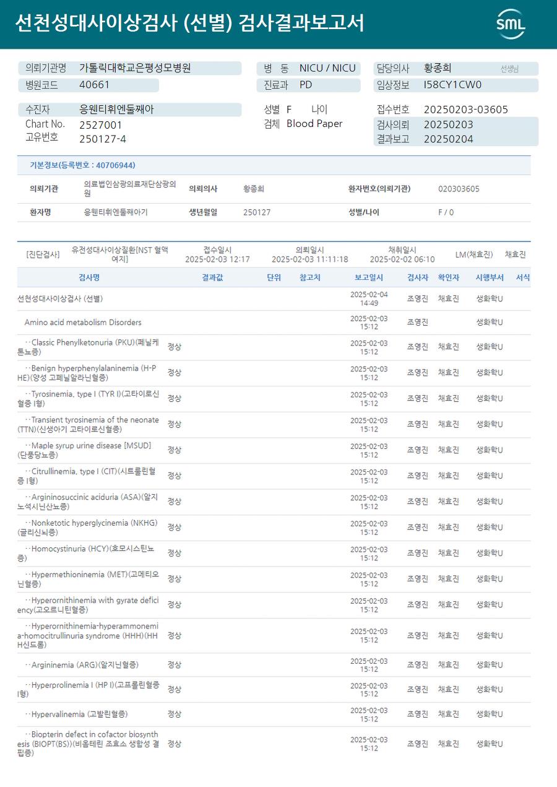557x787 pixels.
Task: Click the birth date value 250127
Action: point(257,212)
